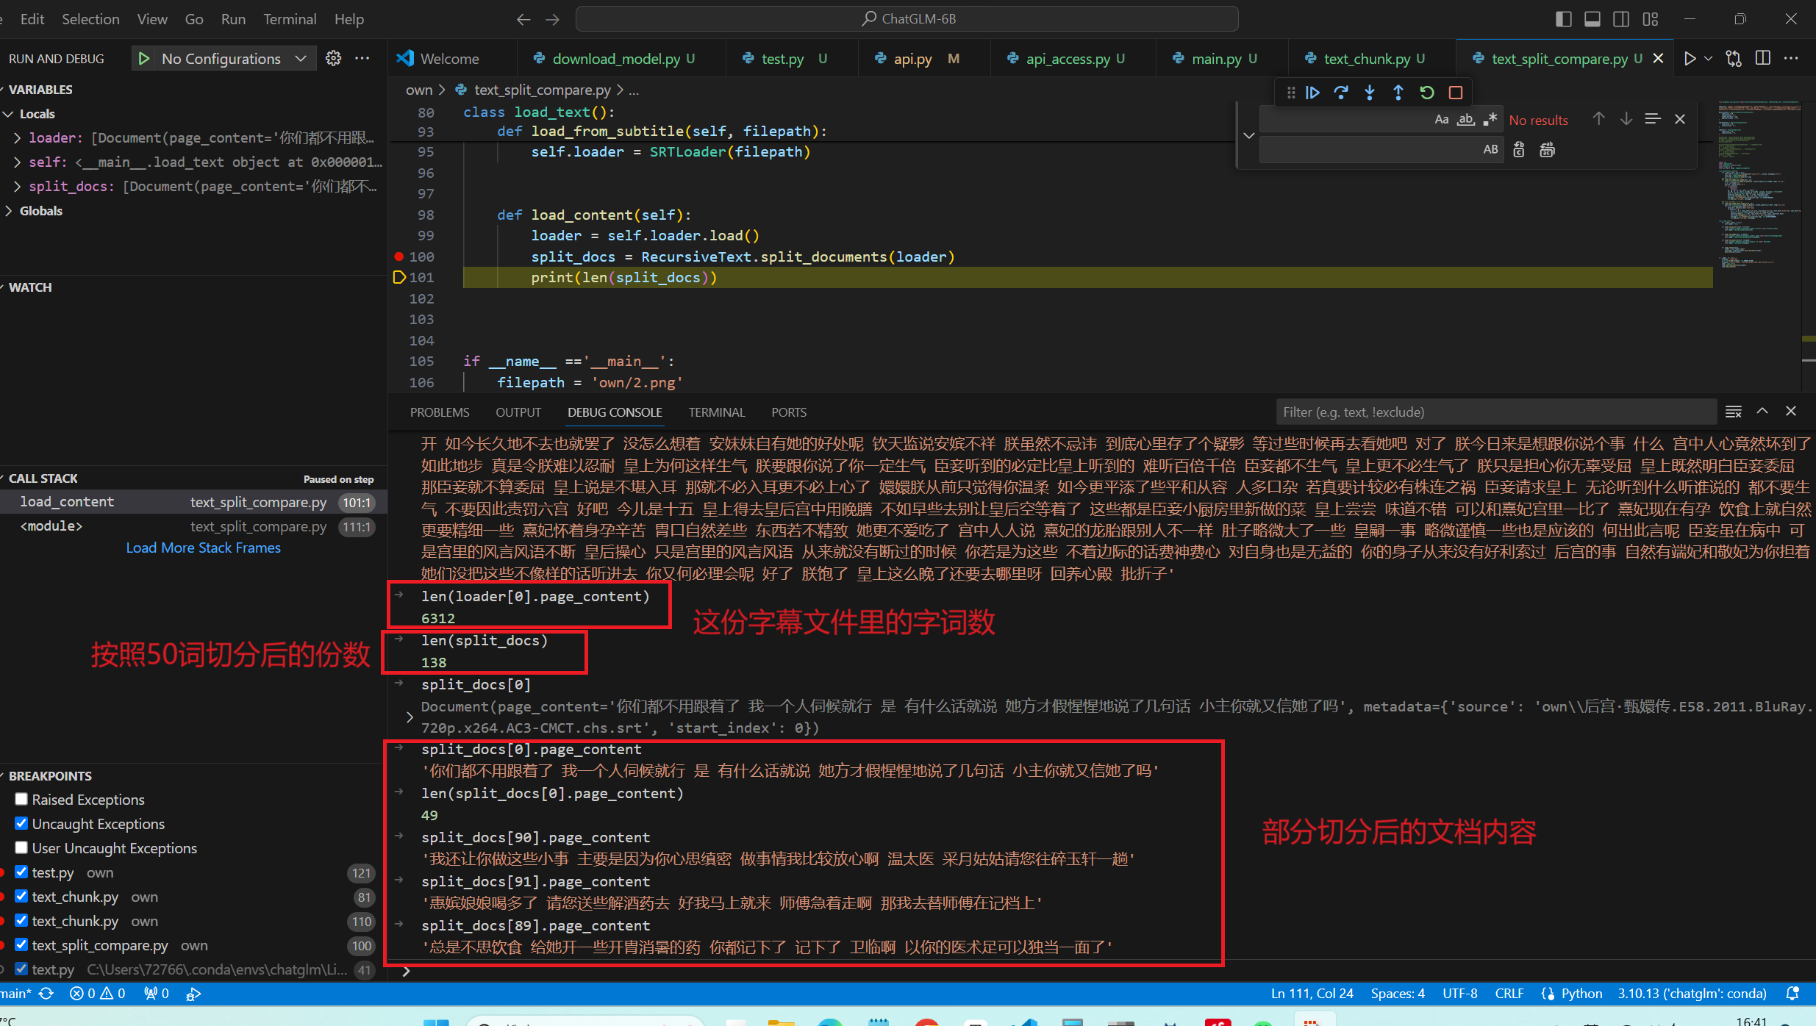Uncheck text_split_compare.py line 100 breakpoint
The width and height of the screenshot is (1816, 1026).
click(x=21, y=945)
